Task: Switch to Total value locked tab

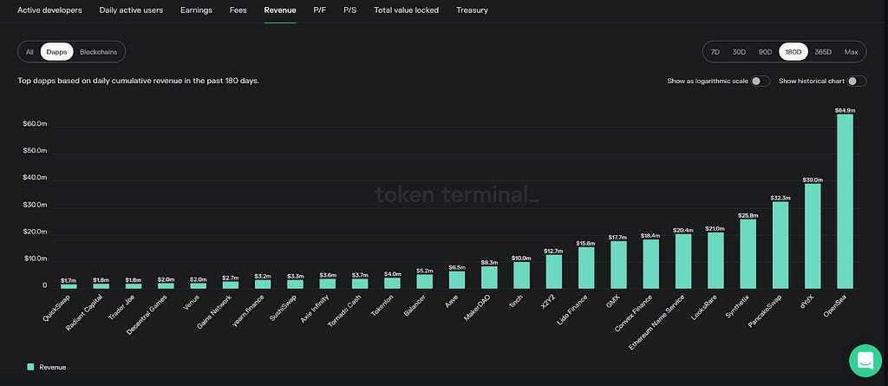Action: click(407, 10)
